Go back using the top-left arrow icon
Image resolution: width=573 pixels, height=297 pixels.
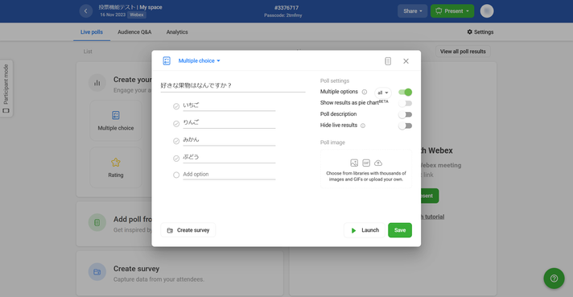click(86, 11)
